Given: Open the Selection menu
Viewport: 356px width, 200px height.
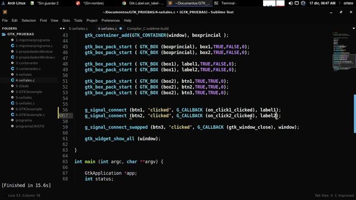Looking at the screenshot, I should (x=29, y=21).
